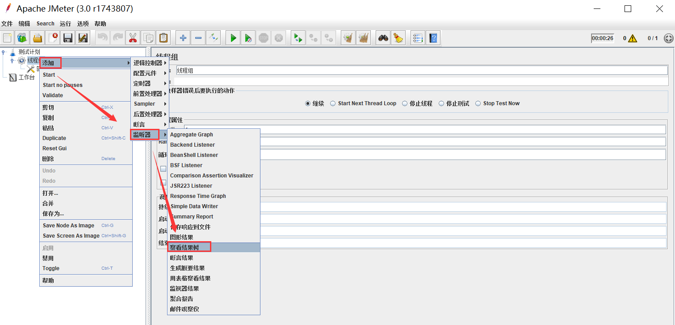Click the warning triangle error counter
Screen dimensions: 675x325
[x=632, y=38]
